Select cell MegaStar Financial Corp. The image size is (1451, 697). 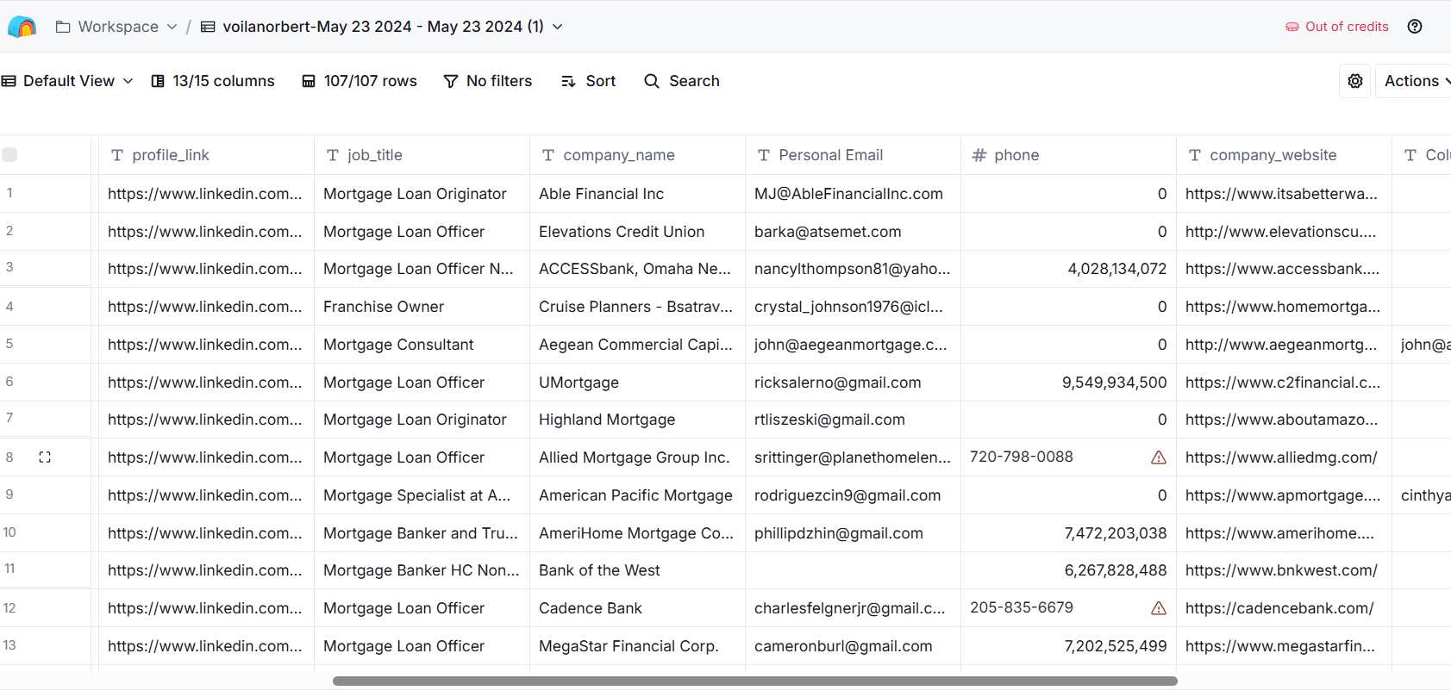pos(637,646)
